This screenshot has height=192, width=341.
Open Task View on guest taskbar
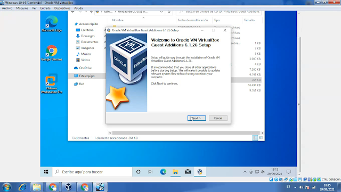click(150, 172)
